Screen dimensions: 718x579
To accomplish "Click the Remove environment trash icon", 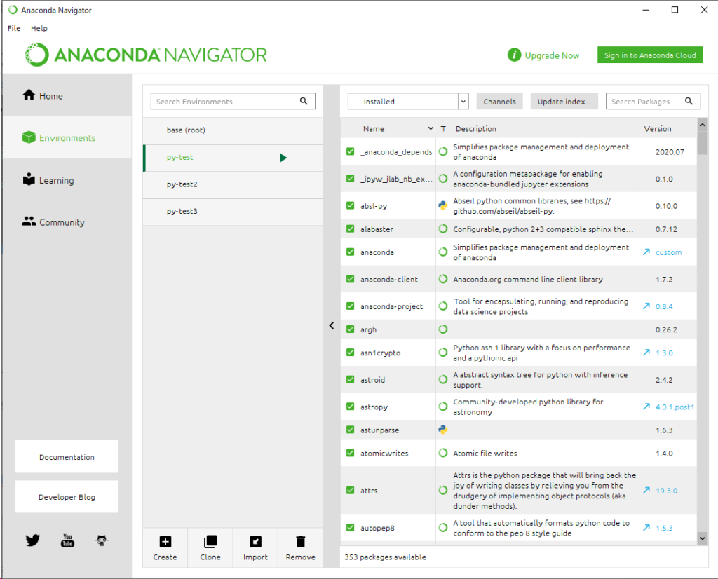I will (300, 542).
